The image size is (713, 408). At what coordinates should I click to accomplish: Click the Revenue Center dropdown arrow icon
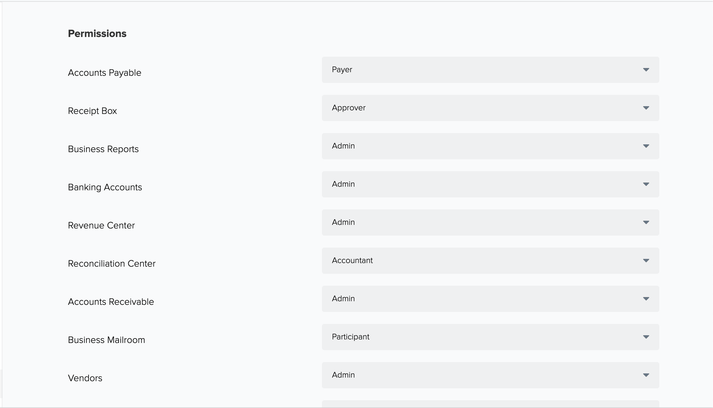click(x=646, y=223)
